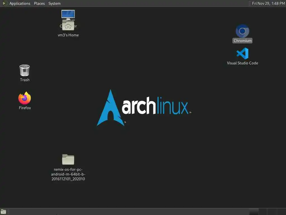Select the remix-os-for-pc folder icon
The width and height of the screenshot is (286, 215).
tap(68, 159)
